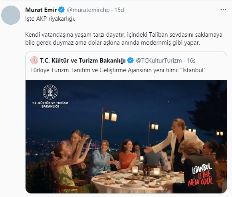Click the @TCKulturTurizm handle
Screen dimensions: 232x197
(x=159, y=61)
